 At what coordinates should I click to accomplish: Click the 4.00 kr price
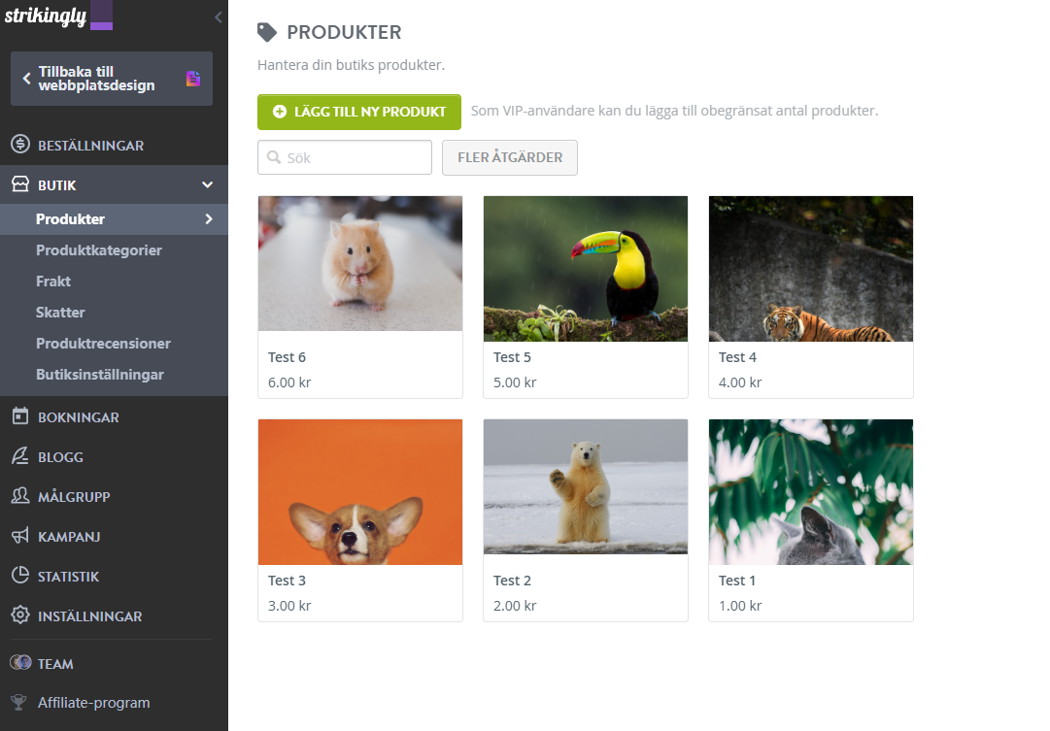(x=740, y=382)
